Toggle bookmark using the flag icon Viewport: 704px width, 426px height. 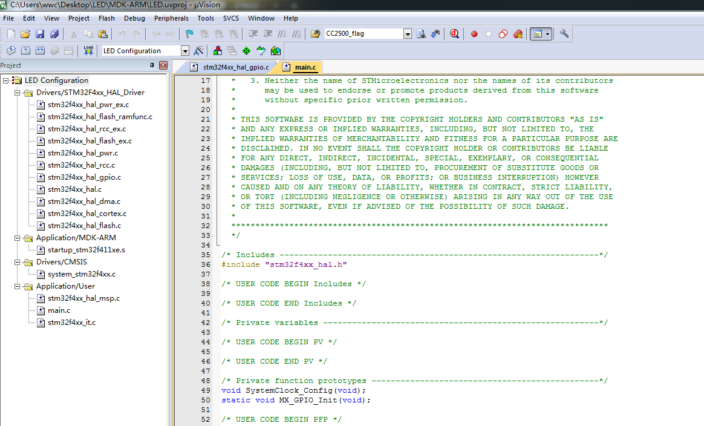click(189, 34)
